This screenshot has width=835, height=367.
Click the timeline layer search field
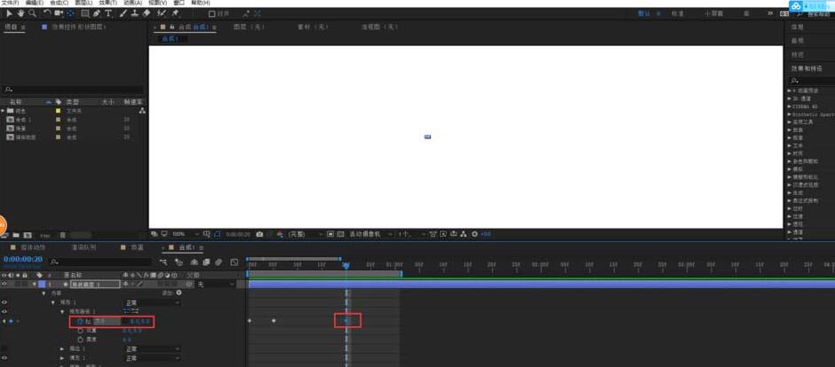point(100,262)
